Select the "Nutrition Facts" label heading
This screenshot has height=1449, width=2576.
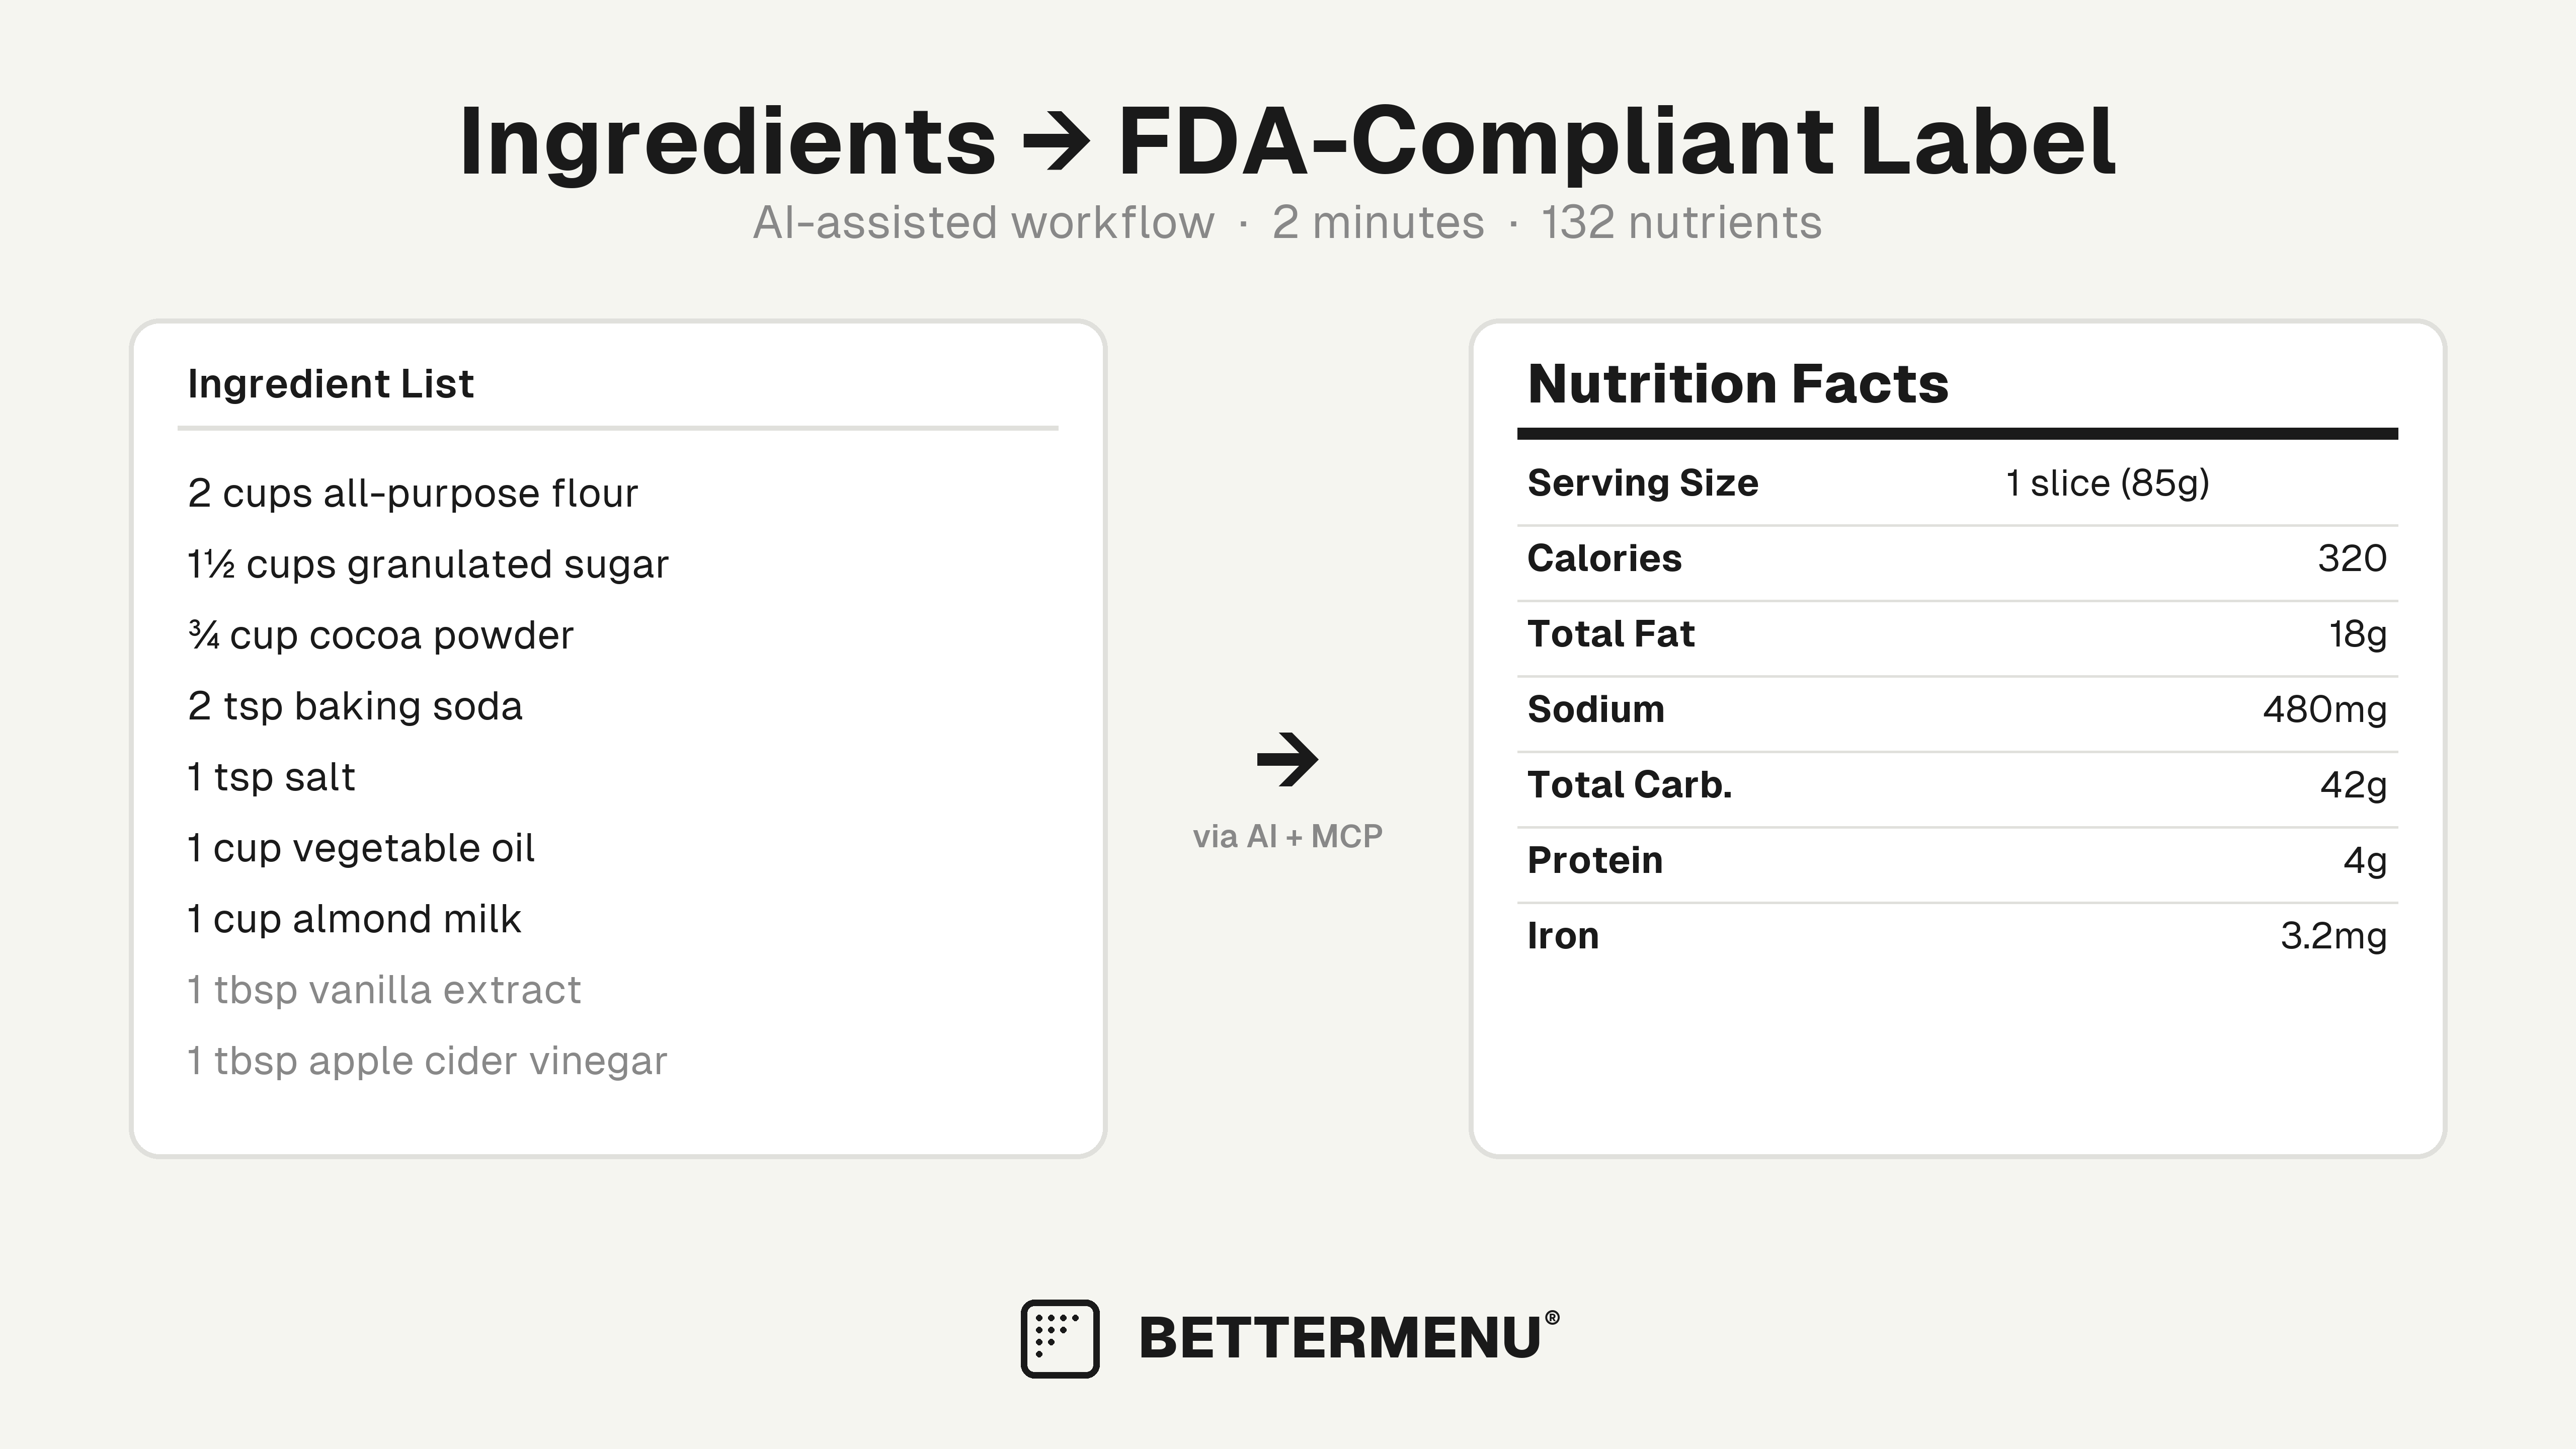click(1738, 384)
